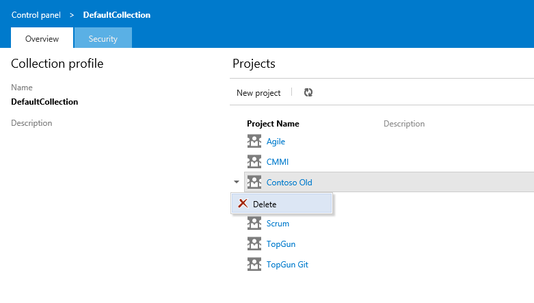Image resolution: width=534 pixels, height=303 pixels.
Task: Click the Contoso Old project icon
Action: 254,182
